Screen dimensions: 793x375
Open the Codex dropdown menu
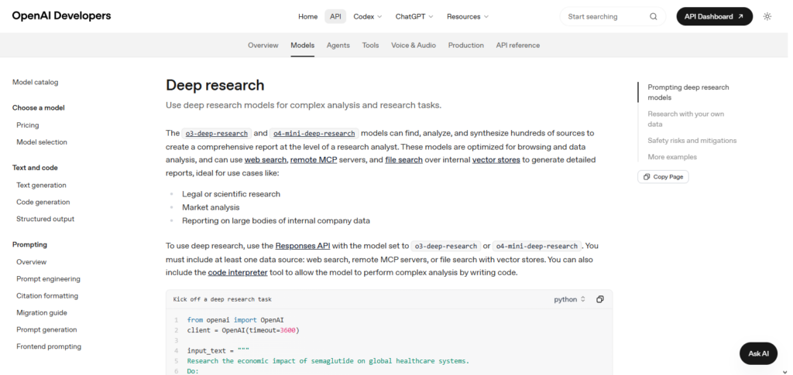pos(368,17)
